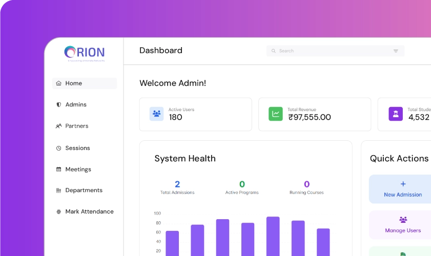Click the Admins shield icon

(59, 104)
